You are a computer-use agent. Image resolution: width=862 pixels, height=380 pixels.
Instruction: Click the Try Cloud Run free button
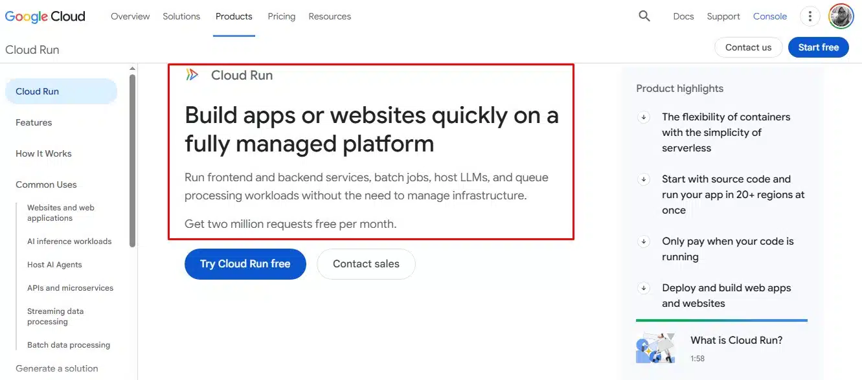tap(245, 264)
